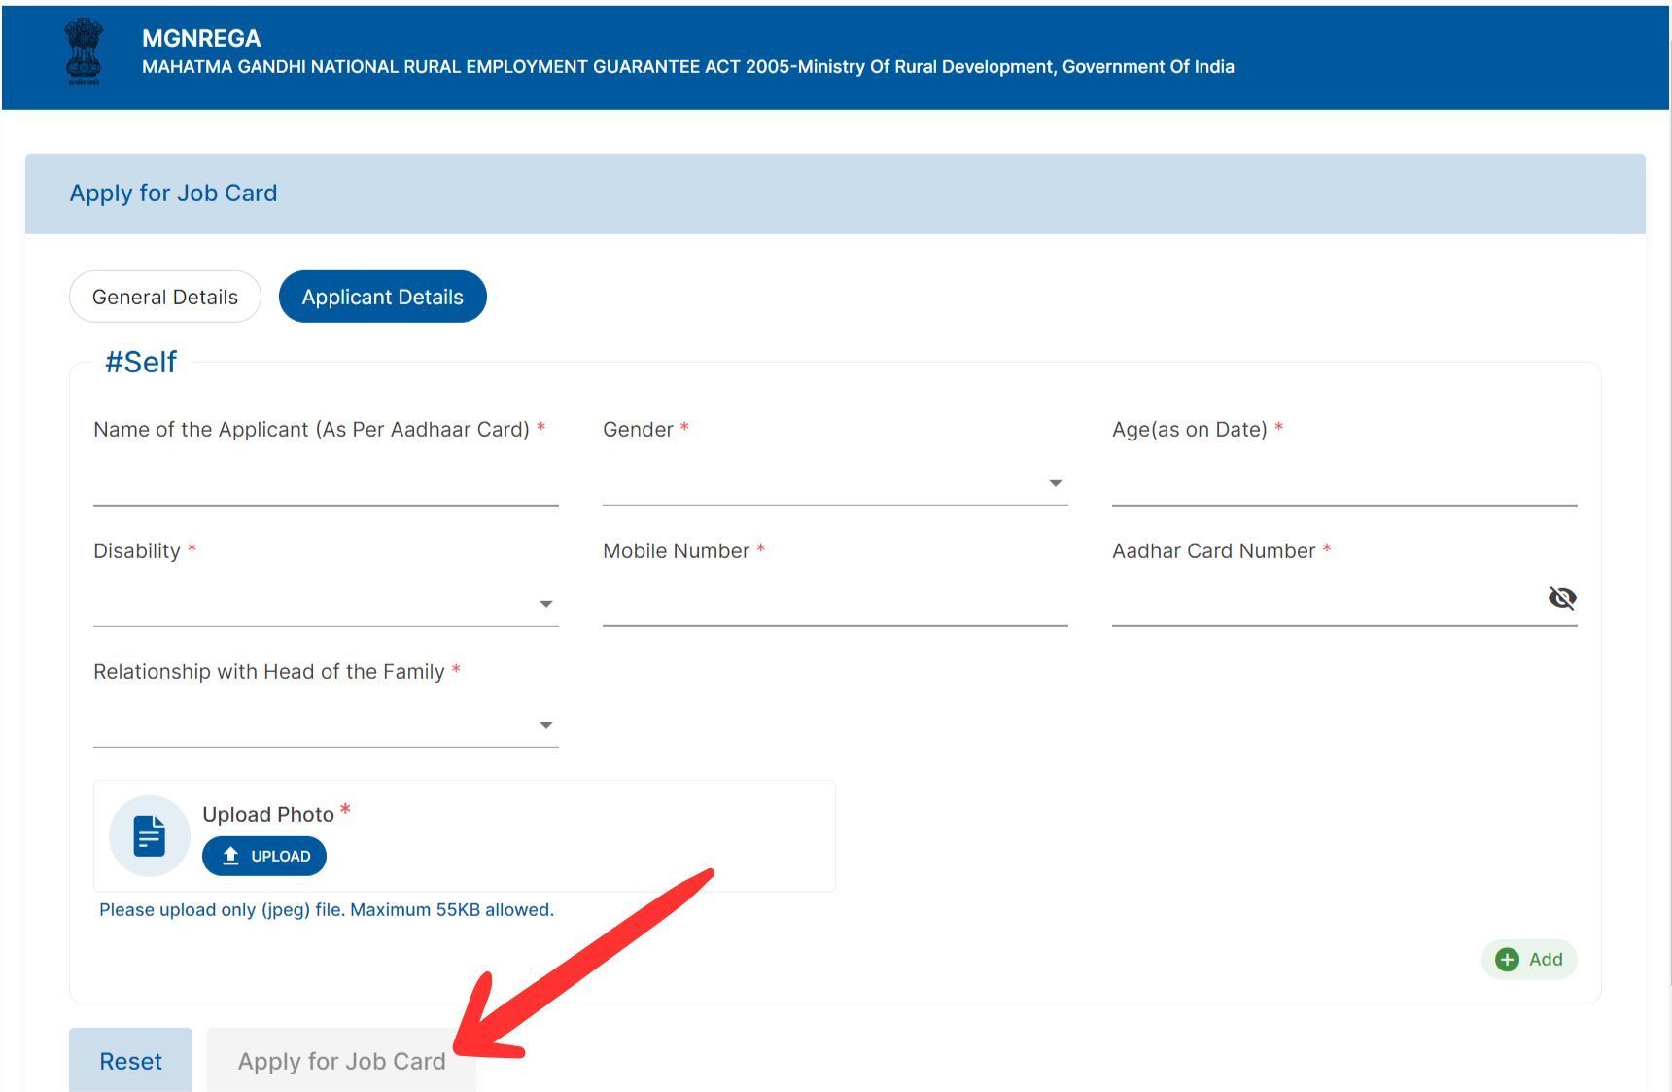The image size is (1672, 1092).
Task: Click the Age (as on Date) input field
Action: pyautogui.click(x=1343, y=482)
